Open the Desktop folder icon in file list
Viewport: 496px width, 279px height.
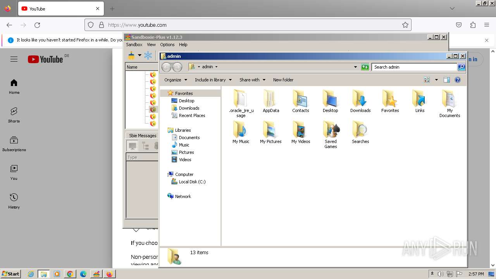click(331, 101)
